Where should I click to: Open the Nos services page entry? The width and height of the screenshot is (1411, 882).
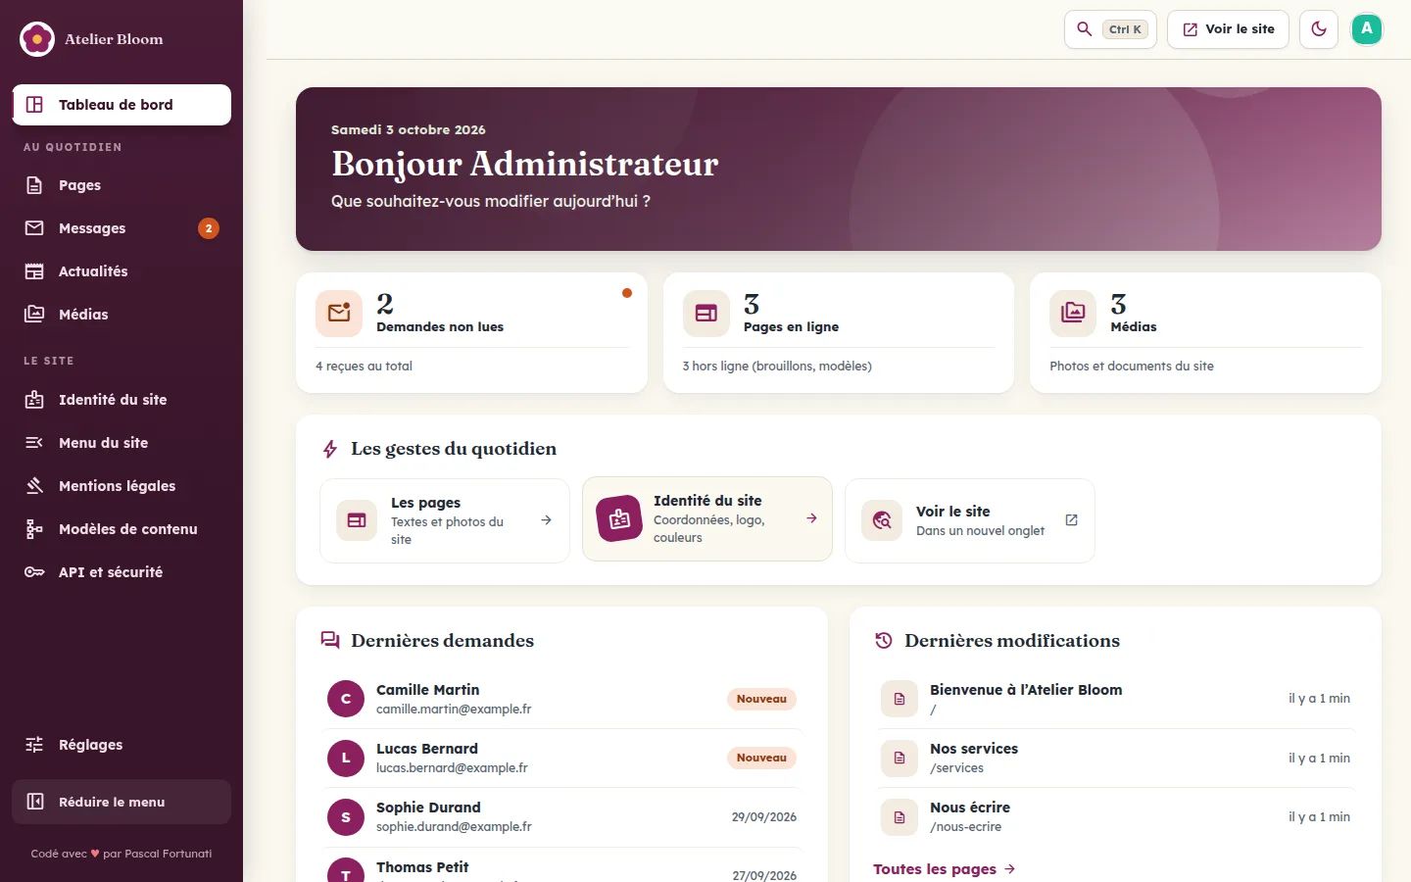1115,758
